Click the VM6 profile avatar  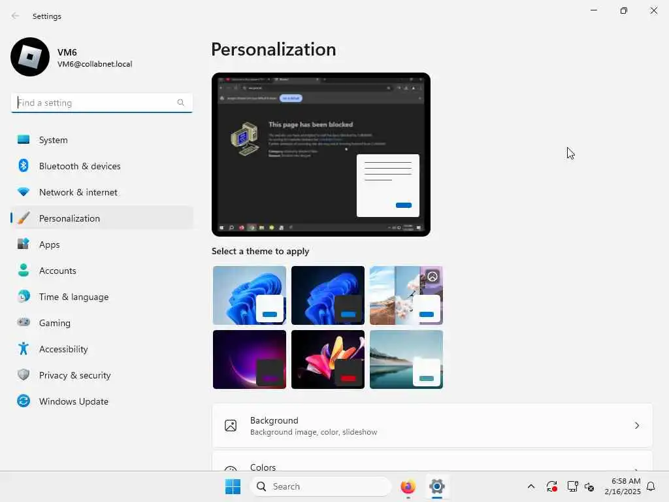click(30, 57)
